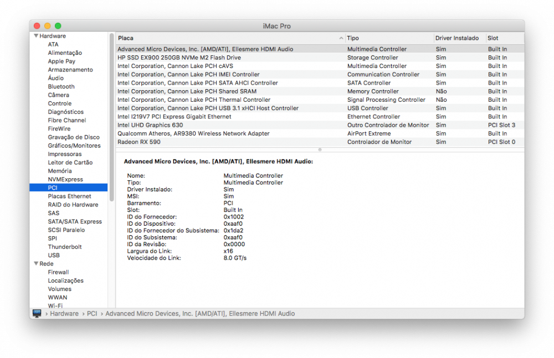Select Placas Ethernet in the sidebar
The width and height of the screenshot is (554, 358).
[69, 196]
